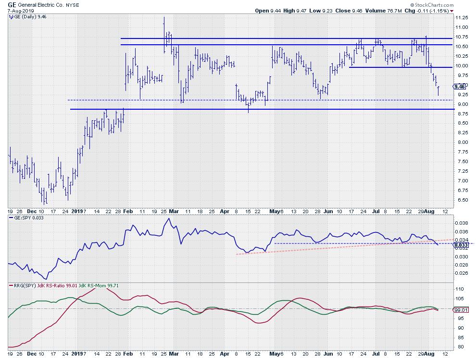Image resolution: width=476 pixels, height=358 pixels.
Task: Select the bold GE ticker symbol heading
Action: [12, 5]
